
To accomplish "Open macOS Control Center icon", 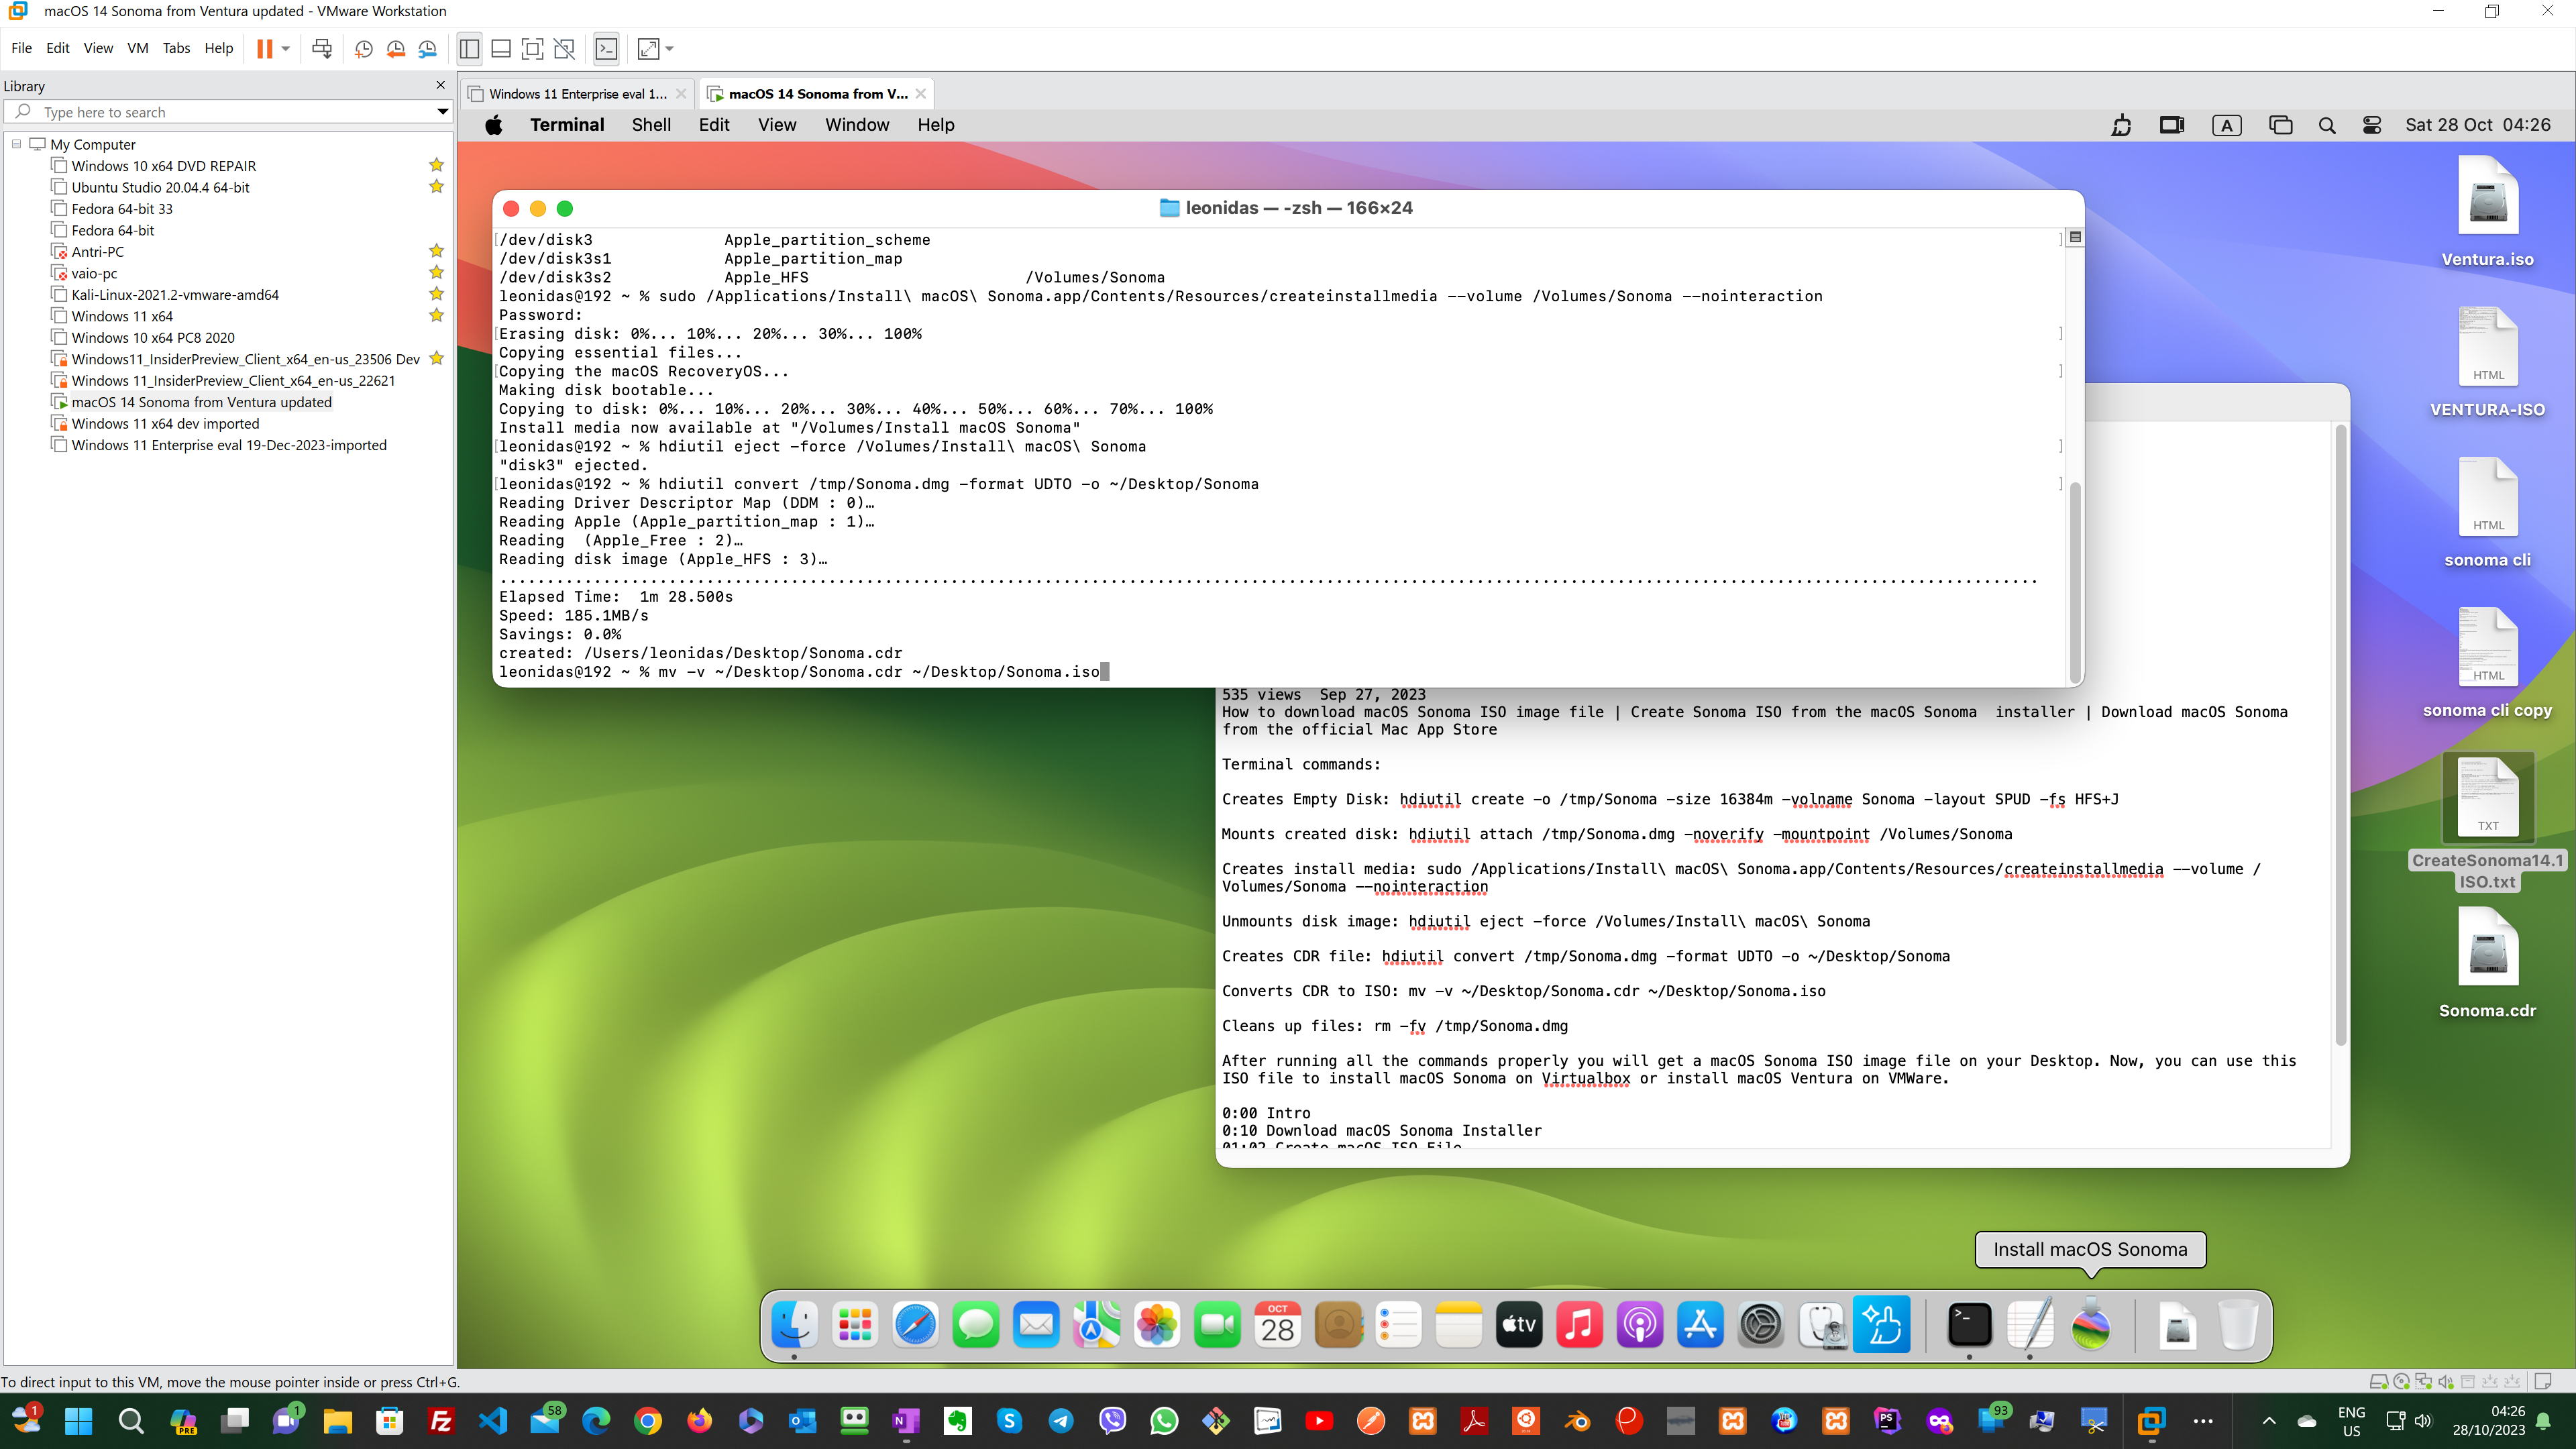I will coord(2372,125).
